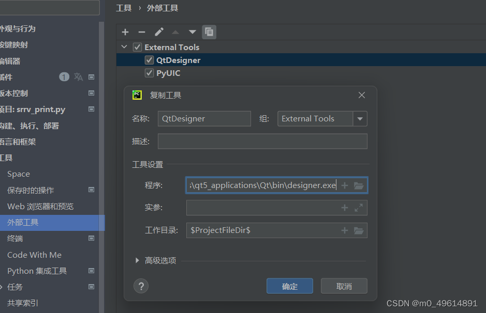
Task: Click project-level icon beside Python 集成工具
Action: [92, 271]
